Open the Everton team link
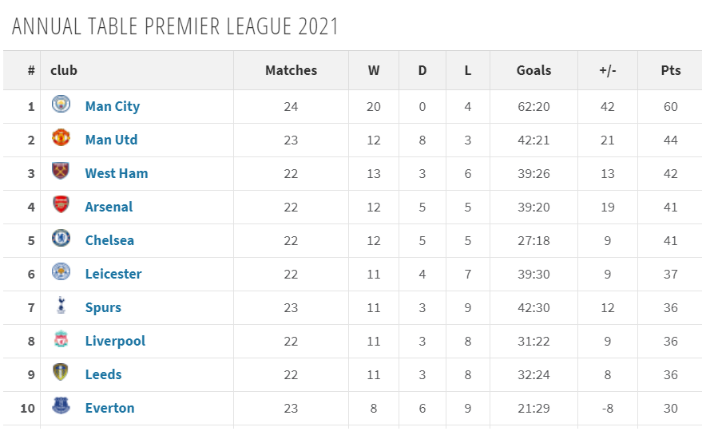Image resolution: width=714 pixels, height=439 pixels. [109, 408]
